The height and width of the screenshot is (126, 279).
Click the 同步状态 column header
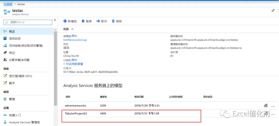click(x=208, y=97)
